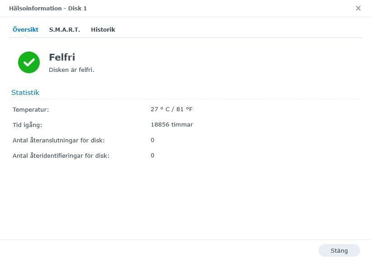Screen dimensions: 371x259
Task: Select the 27 °C / 81 °F temperature value
Action: coord(171,109)
